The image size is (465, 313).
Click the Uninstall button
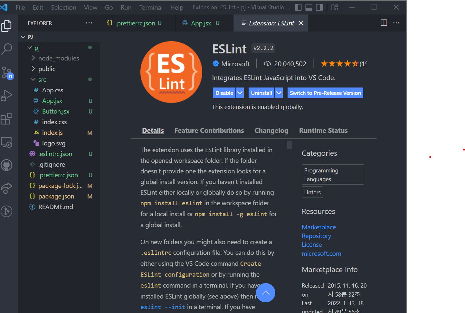261,93
